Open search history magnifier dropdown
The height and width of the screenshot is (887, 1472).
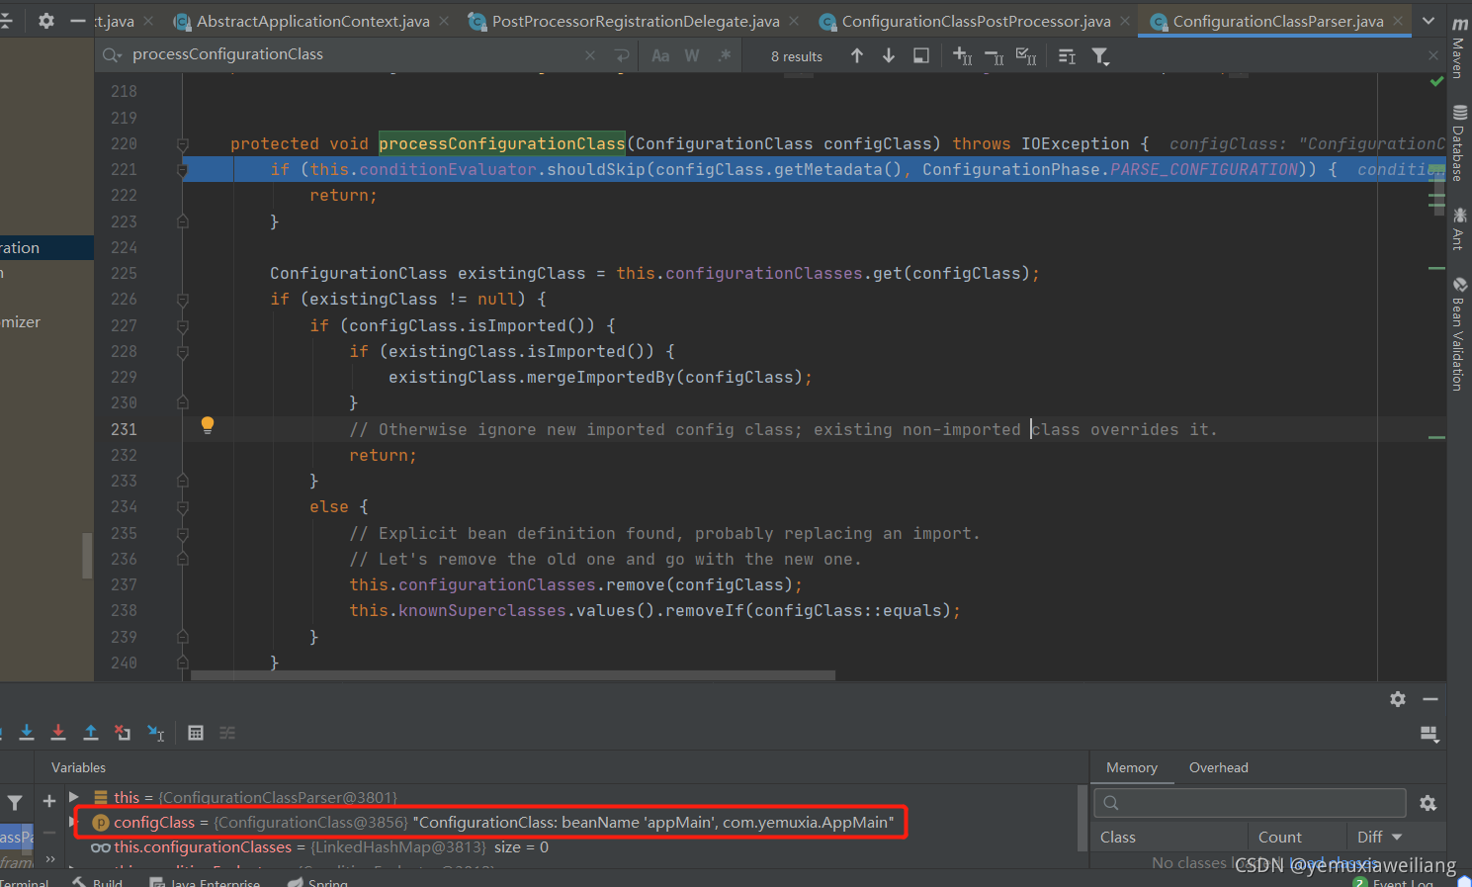(112, 55)
